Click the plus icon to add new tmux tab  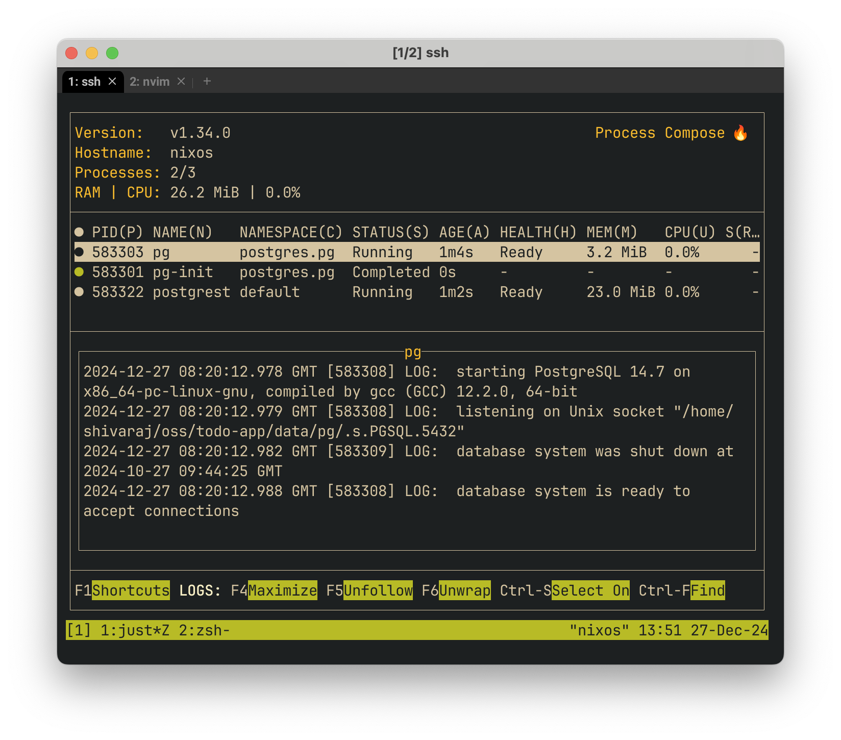[x=207, y=81]
